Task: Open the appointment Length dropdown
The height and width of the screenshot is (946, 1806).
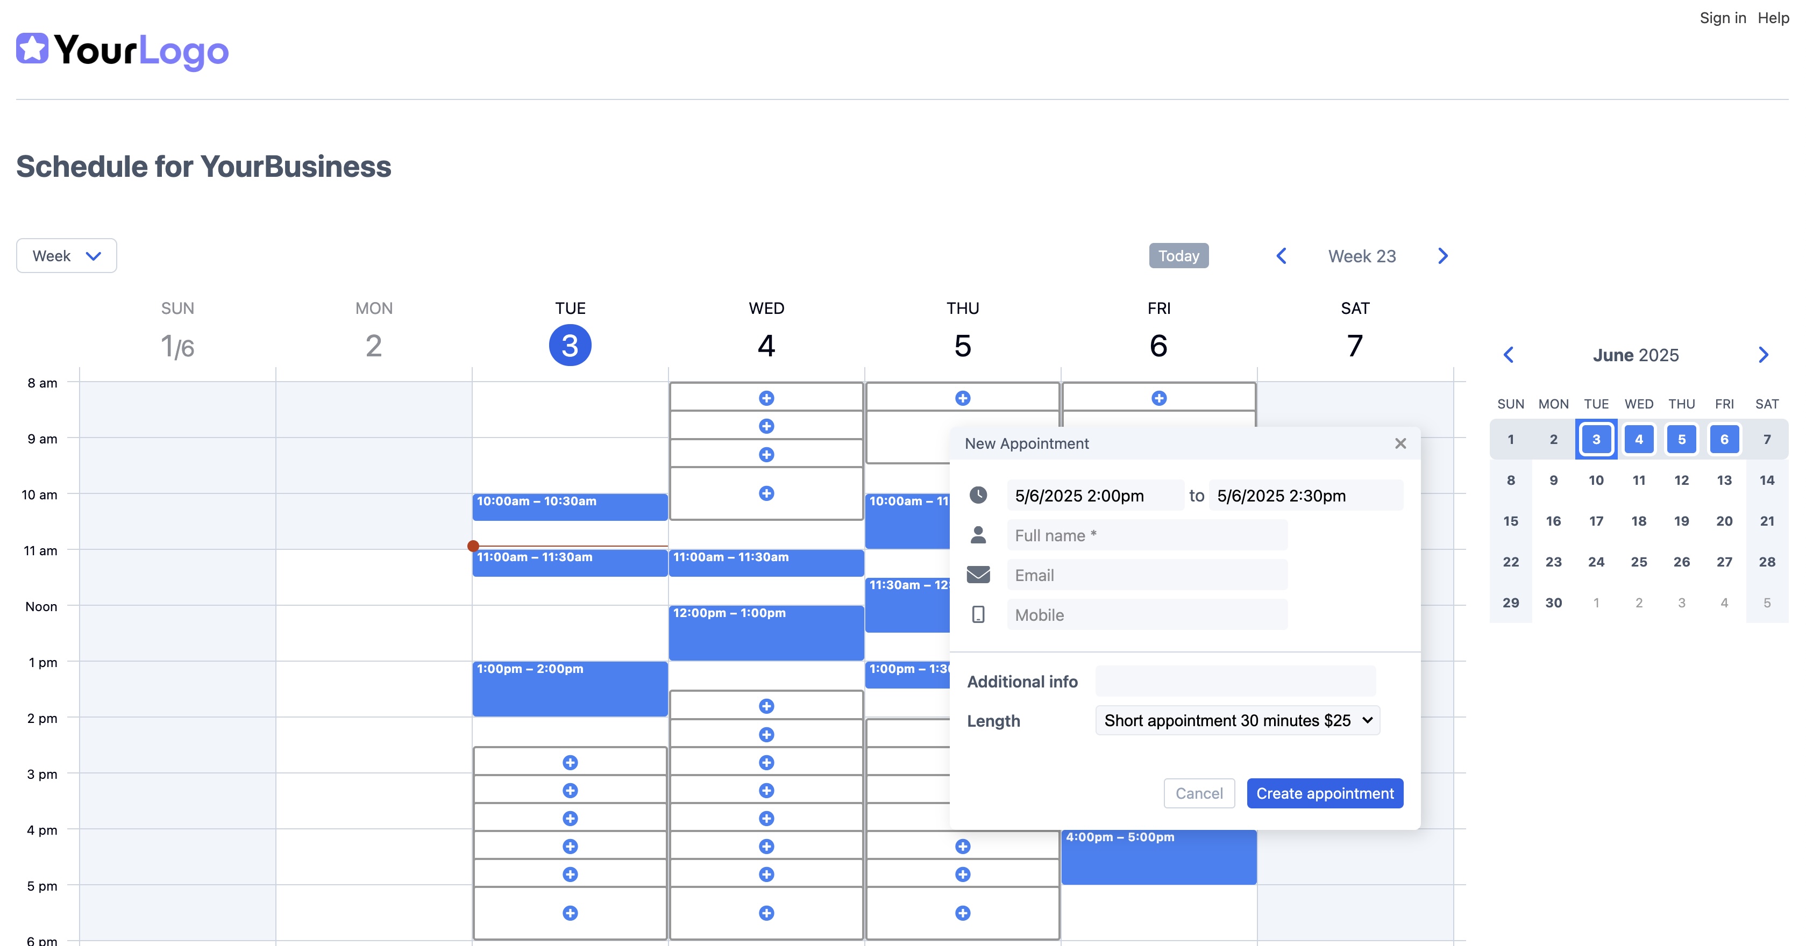Action: tap(1237, 720)
